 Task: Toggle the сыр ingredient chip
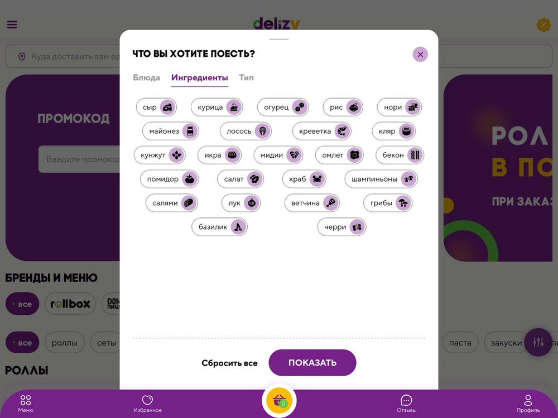pyautogui.click(x=156, y=107)
